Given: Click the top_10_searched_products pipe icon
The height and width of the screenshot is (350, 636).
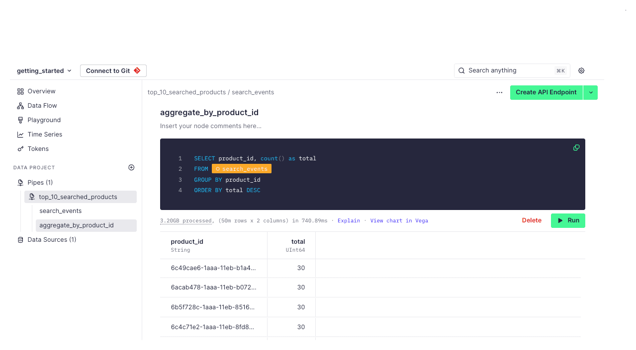Looking at the screenshot, I should [x=32, y=197].
